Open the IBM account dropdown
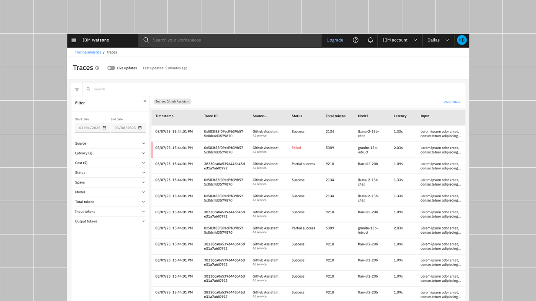The image size is (536, 301). pyautogui.click(x=400, y=40)
